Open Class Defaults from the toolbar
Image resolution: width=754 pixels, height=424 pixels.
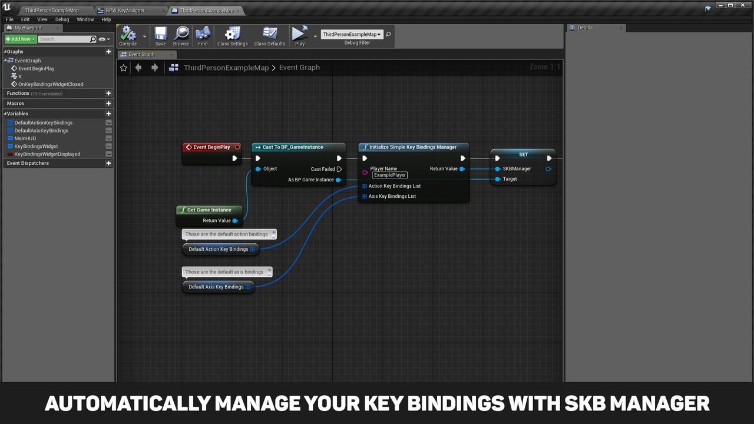pos(270,35)
